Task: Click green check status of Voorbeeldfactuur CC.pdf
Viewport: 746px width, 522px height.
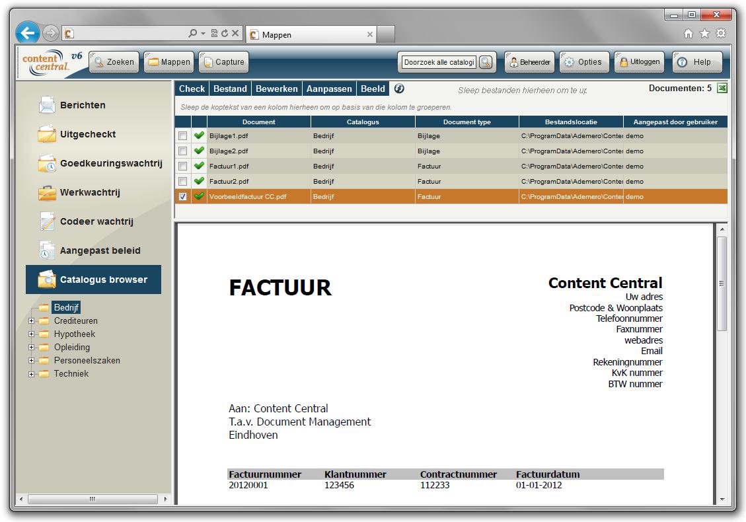Action: click(199, 196)
